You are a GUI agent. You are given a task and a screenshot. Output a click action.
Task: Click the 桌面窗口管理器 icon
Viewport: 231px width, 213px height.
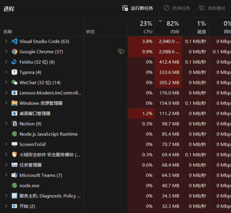click(14, 113)
